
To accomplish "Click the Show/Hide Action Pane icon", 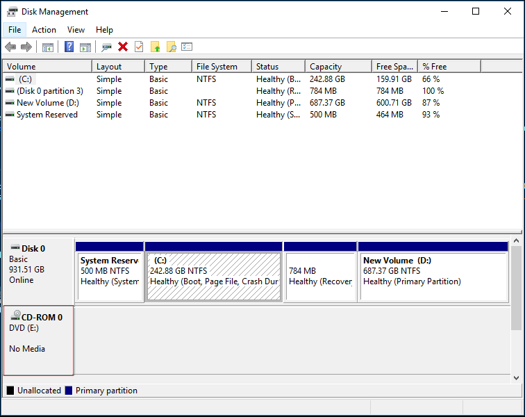I will pyautogui.click(x=85, y=47).
